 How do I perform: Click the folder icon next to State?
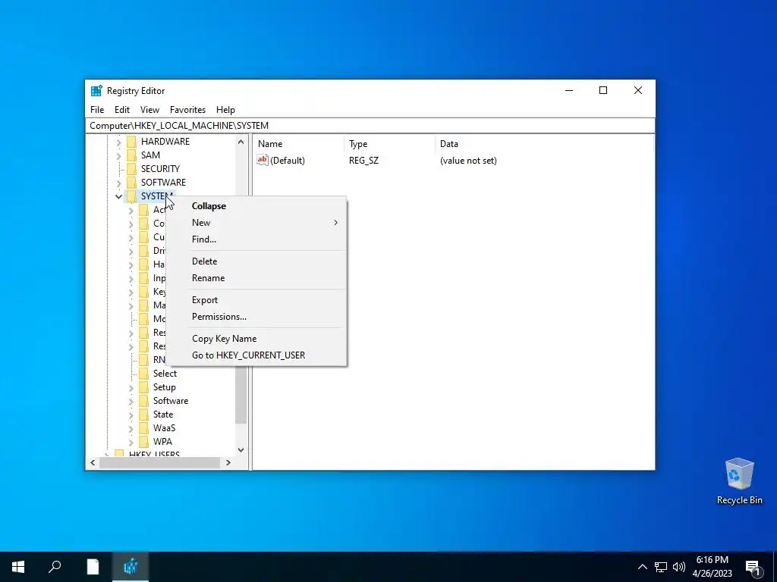(143, 415)
